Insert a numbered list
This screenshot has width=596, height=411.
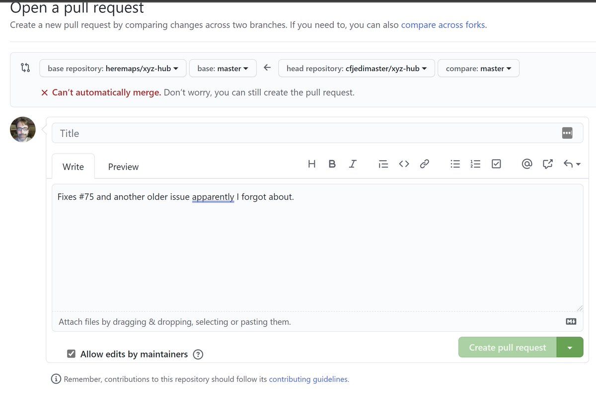(475, 164)
